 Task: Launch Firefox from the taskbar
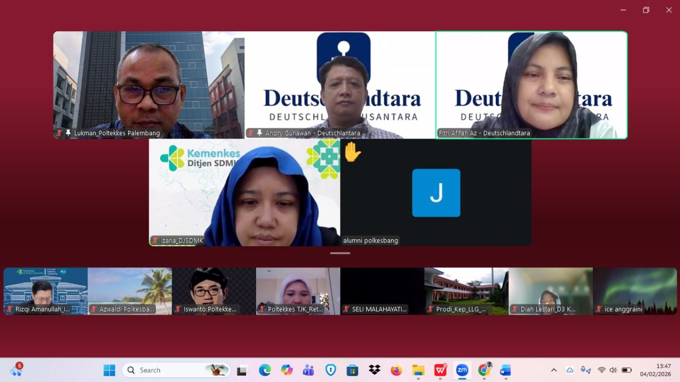point(396,370)
